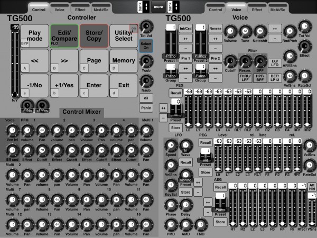Activate the Edit/Compare button
The image size is (317, 238).
[64, 36]
